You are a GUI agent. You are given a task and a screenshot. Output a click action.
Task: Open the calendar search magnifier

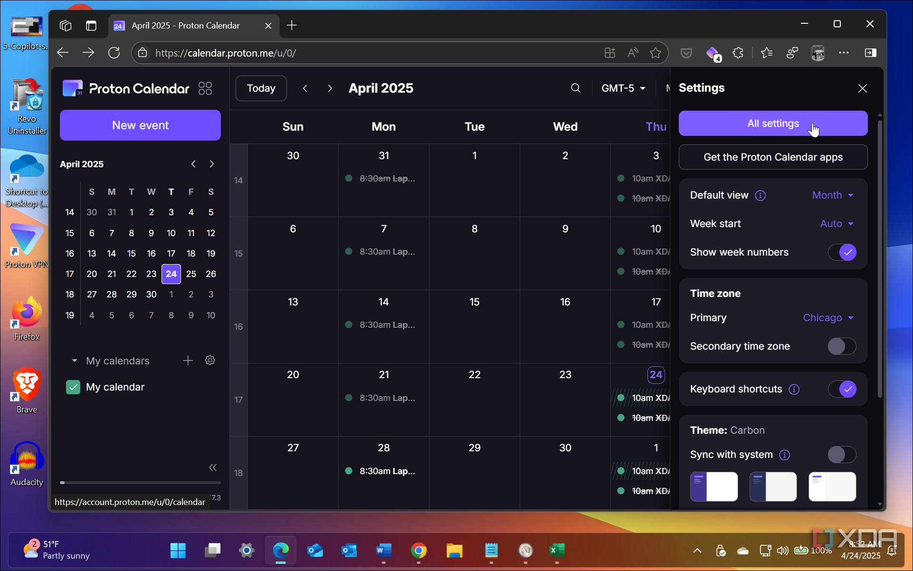(575, 88)
